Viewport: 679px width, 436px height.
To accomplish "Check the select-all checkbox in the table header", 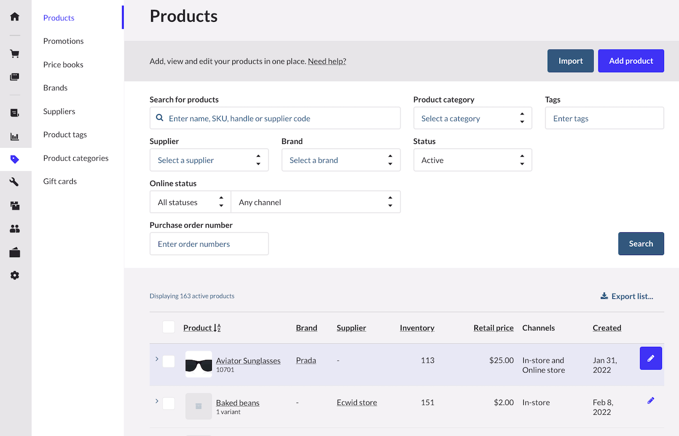I will [x=168, y=327].
